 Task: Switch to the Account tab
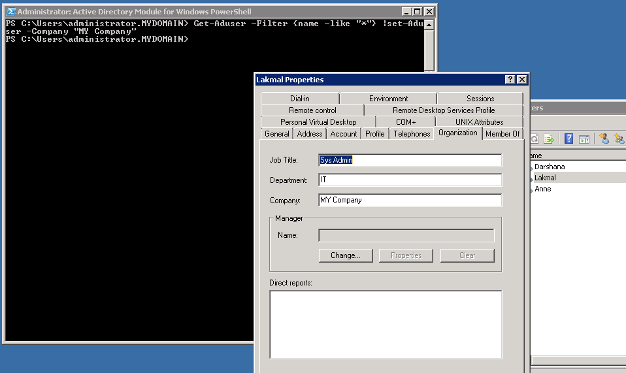(x=343, y=134)
